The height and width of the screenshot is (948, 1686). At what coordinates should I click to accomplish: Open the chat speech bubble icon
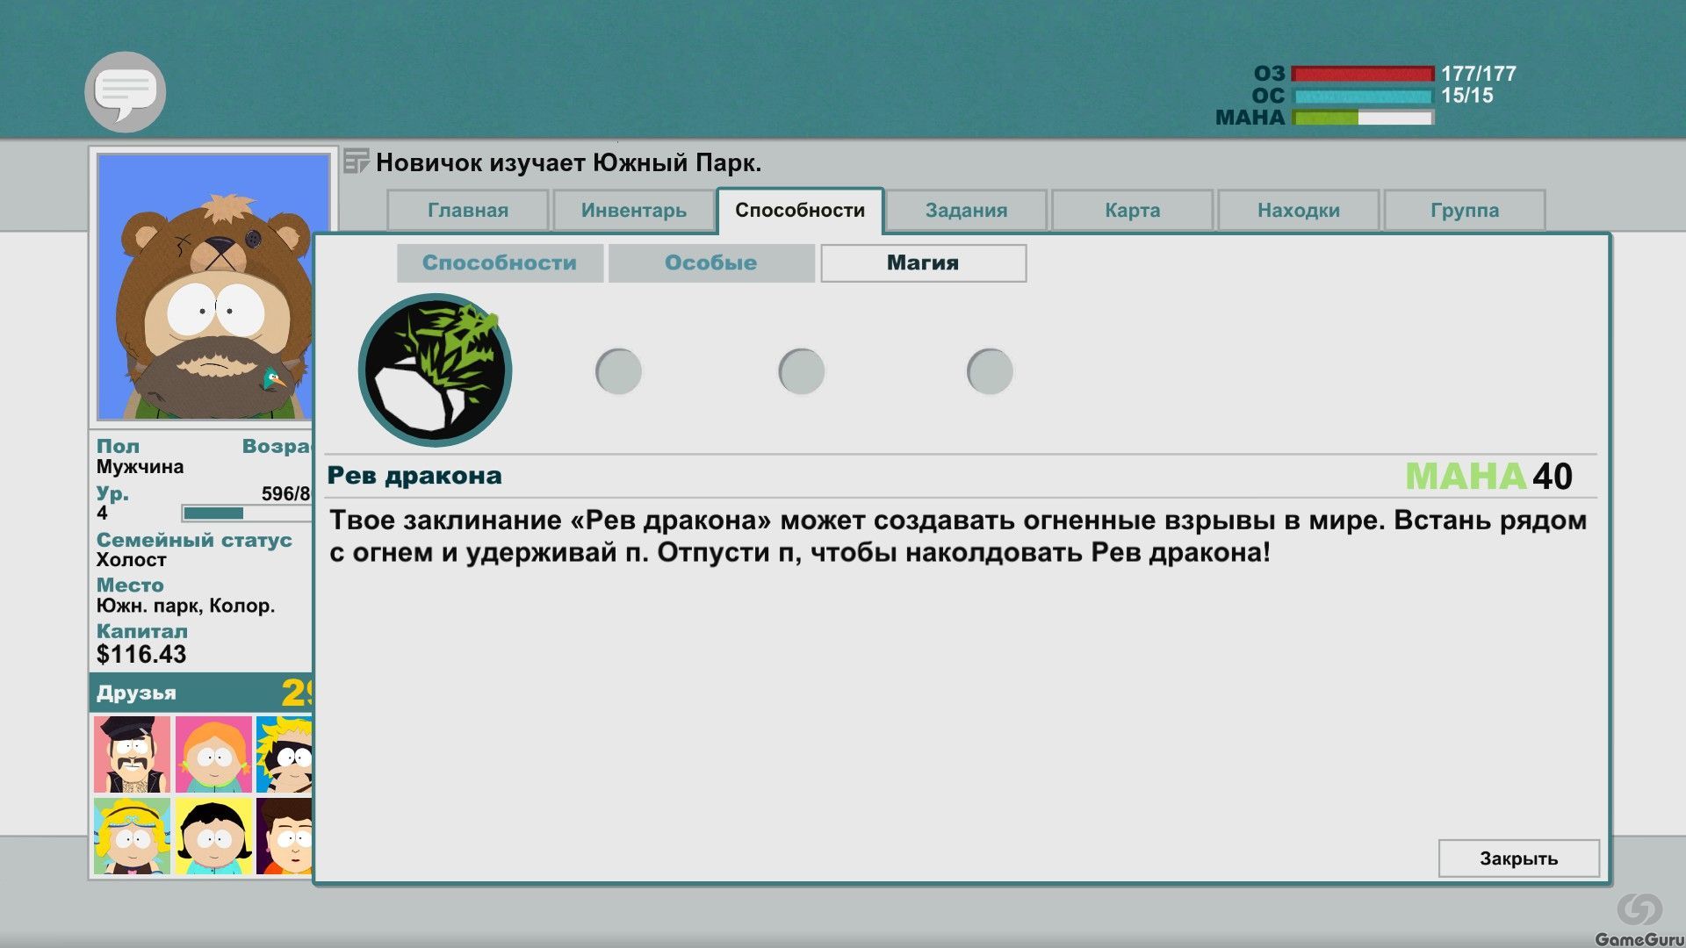click(x=126, y=92)
